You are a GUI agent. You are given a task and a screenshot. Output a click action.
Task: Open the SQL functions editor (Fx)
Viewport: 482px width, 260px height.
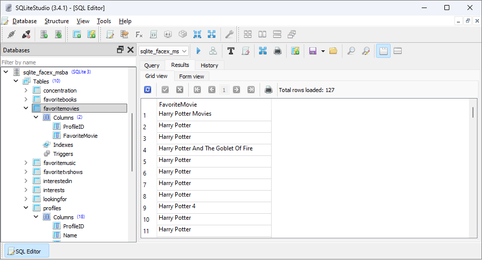coord(139,34)
